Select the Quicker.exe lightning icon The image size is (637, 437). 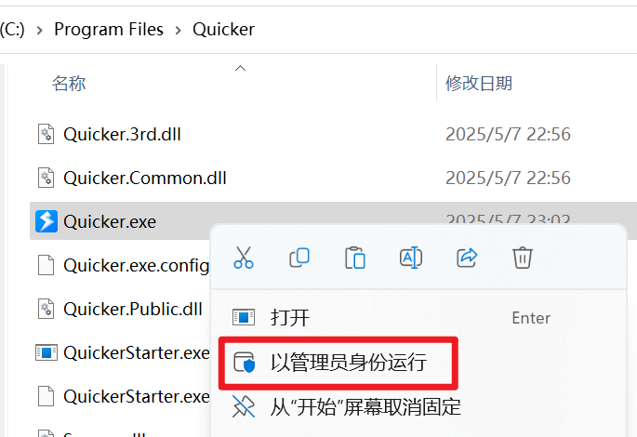[46, 221]
